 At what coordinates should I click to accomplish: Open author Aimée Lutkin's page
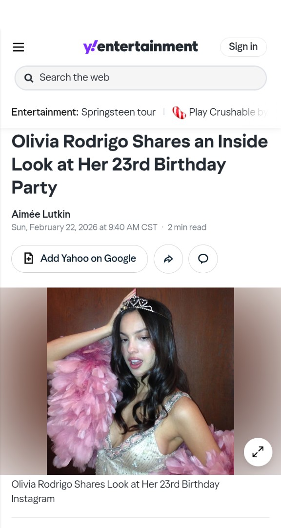point(40,214)
